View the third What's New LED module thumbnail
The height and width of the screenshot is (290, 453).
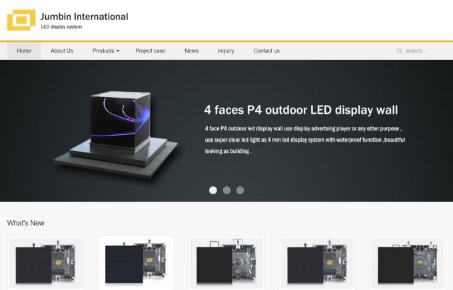226,263
